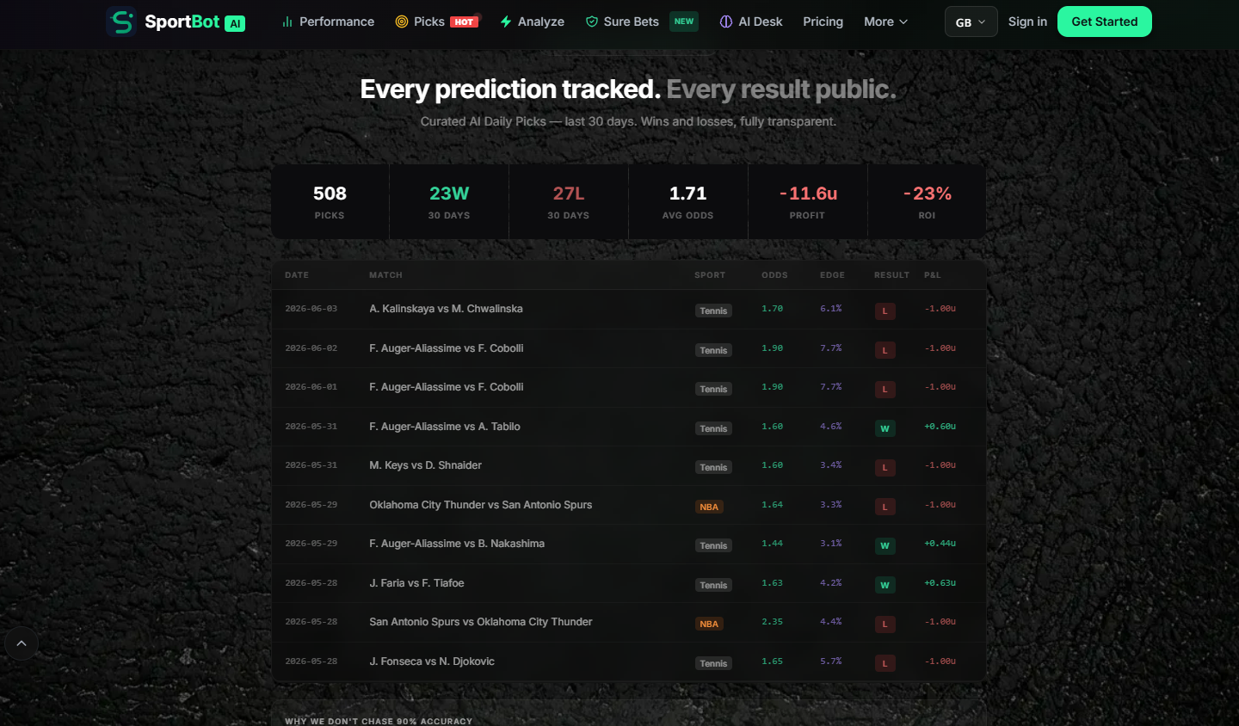Open the Performance bar chart icon
Screen dimensions: 1239x726
click(x=287, y=22)
